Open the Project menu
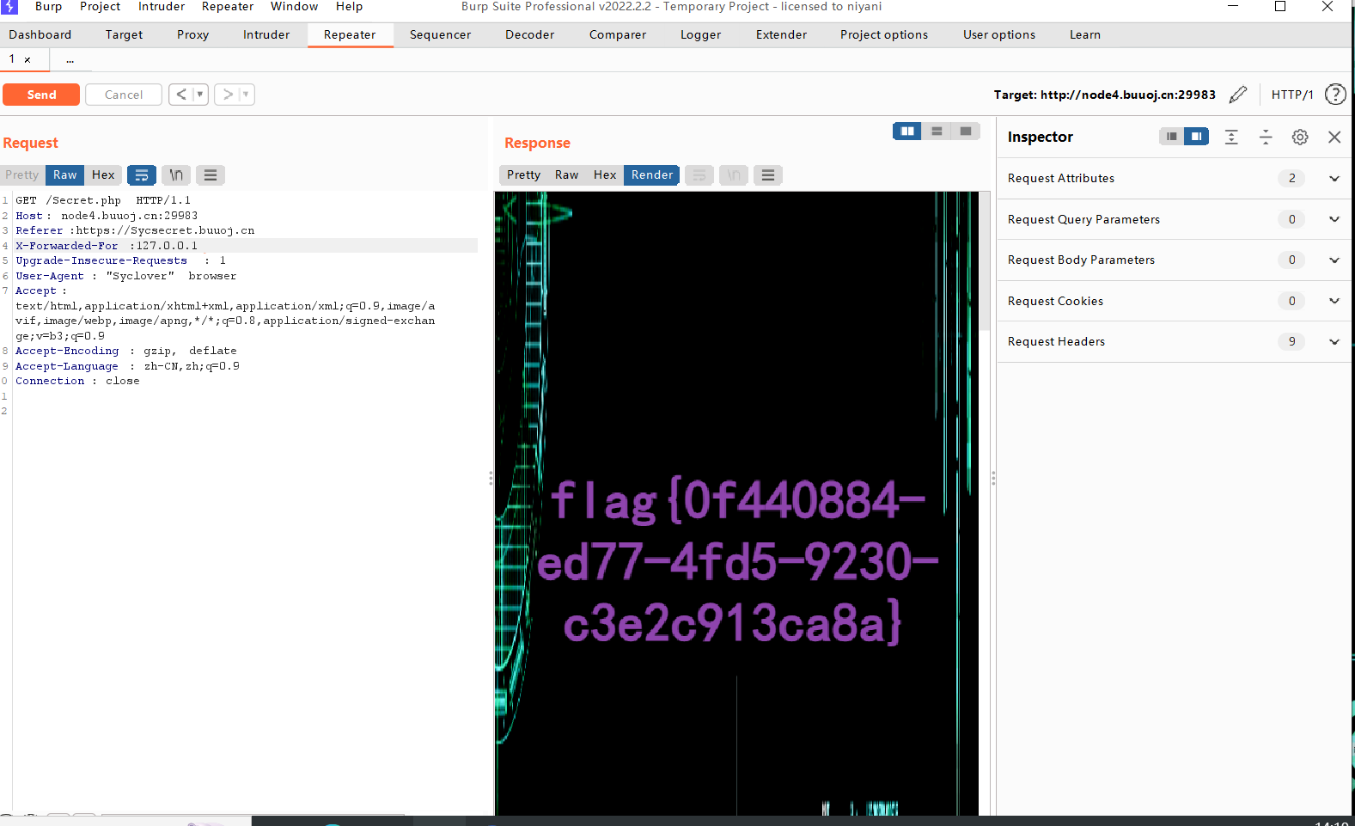Viewport: 1355px width, 826px height. point(101,7)
